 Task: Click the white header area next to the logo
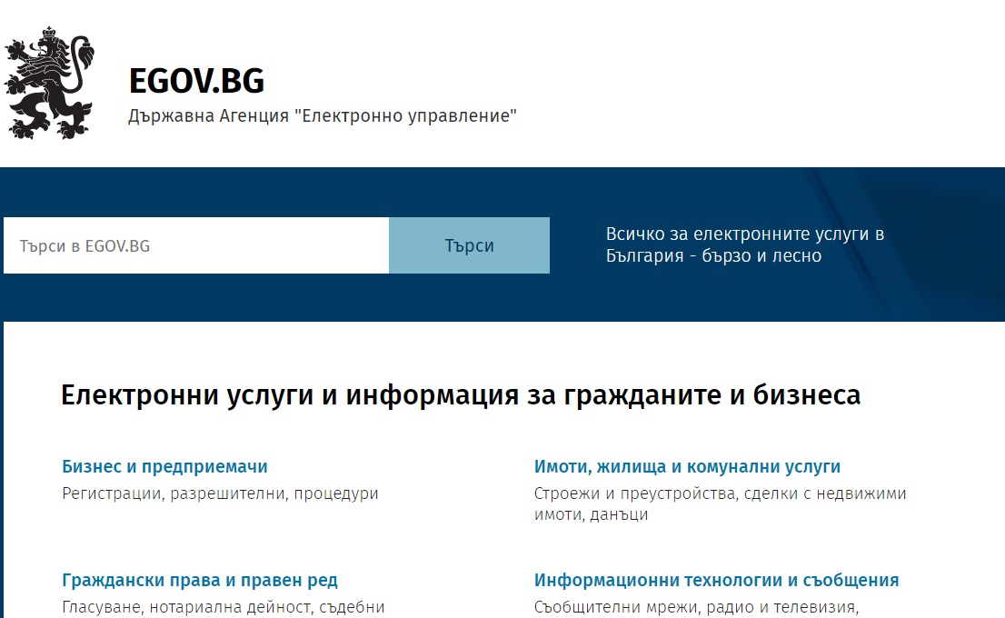[727, 82]
